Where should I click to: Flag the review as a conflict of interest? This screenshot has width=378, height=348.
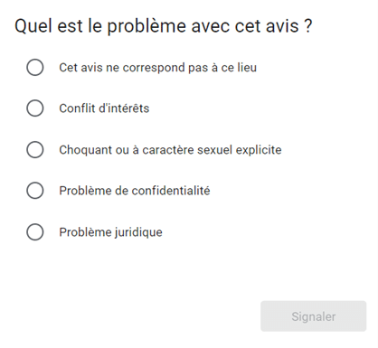point(35,108)
